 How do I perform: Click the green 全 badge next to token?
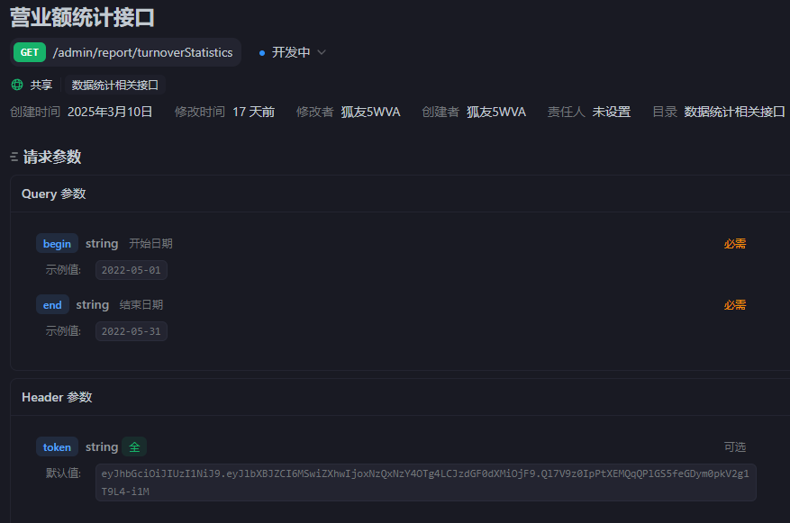[x=134, y=447]
